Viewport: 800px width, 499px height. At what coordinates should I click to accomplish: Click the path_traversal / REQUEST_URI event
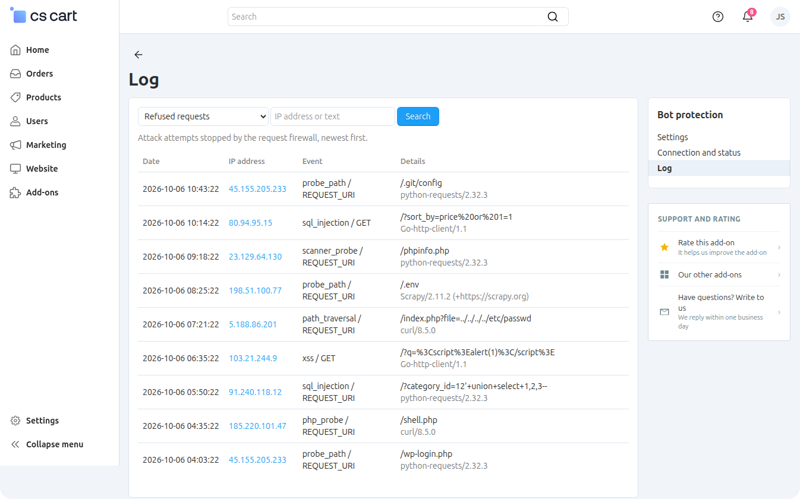pyautogui.click(x=332, y=324)
